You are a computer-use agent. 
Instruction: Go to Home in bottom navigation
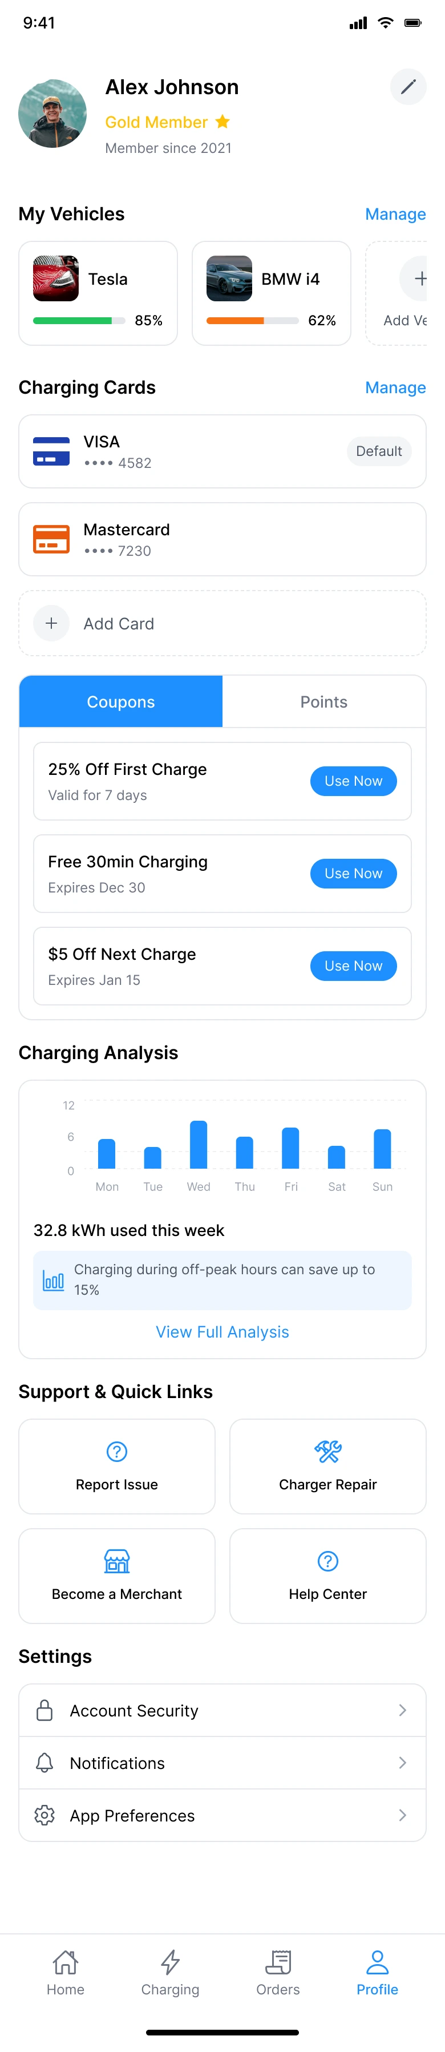(65, 1972)
